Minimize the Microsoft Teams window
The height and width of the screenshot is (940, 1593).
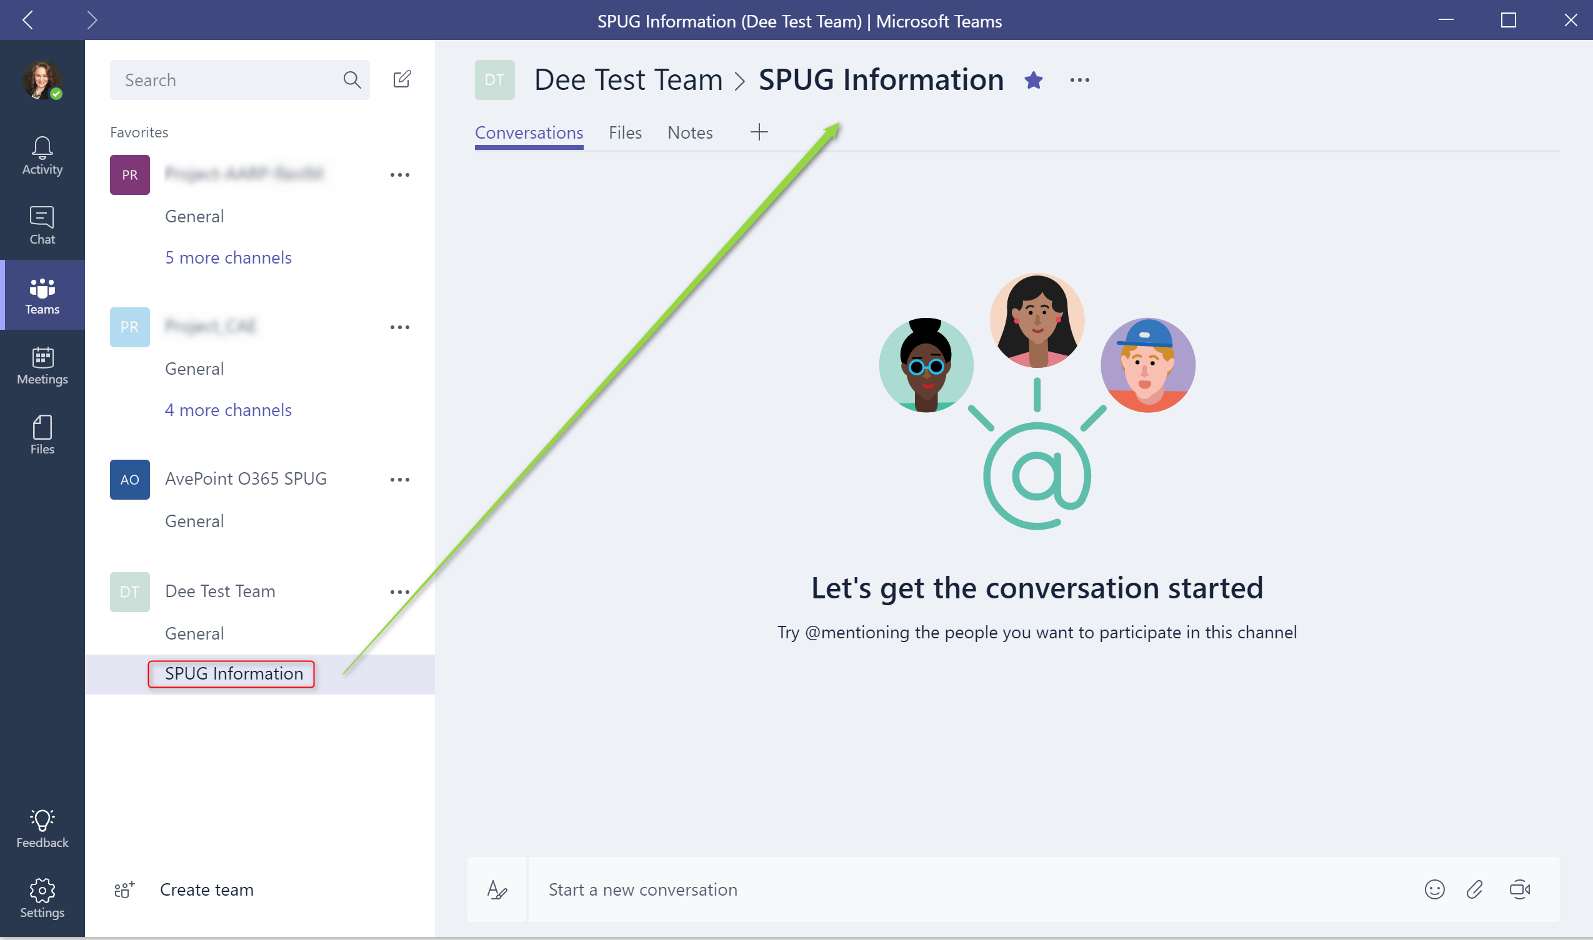pyautogui.click(x=1446, y=20)
